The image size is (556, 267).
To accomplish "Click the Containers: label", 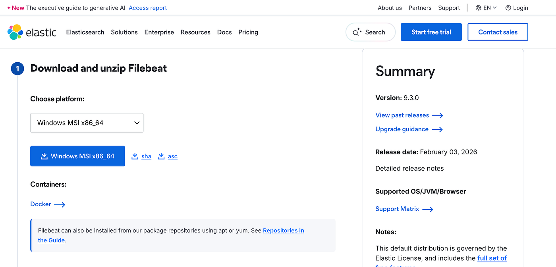I will [48, 184].
